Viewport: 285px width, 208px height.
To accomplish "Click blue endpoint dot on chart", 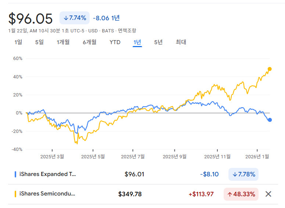I will click(270, 120).
